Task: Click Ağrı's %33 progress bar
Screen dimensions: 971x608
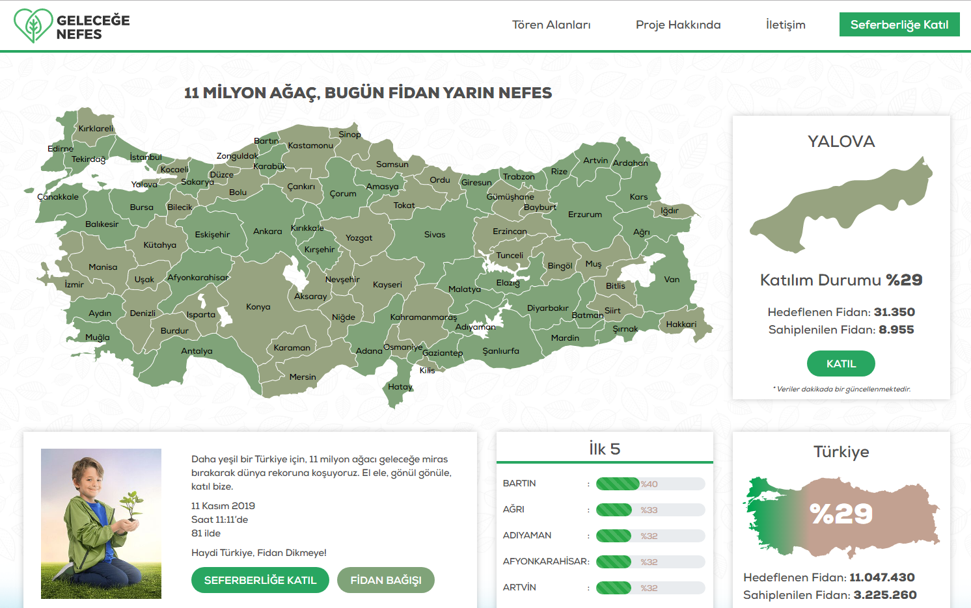Action: pos(650,510)
